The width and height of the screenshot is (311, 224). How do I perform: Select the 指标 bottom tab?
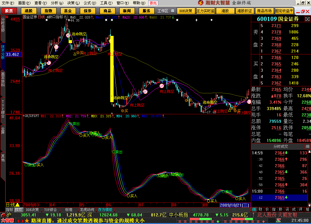10,210
